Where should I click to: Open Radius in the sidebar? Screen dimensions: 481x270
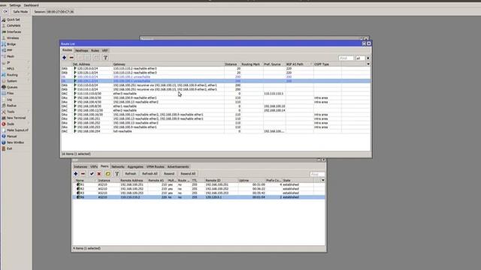[x=12, y=106]
